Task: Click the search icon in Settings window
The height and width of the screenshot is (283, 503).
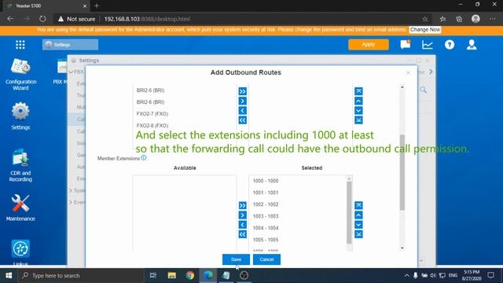Action: [424, 90]
